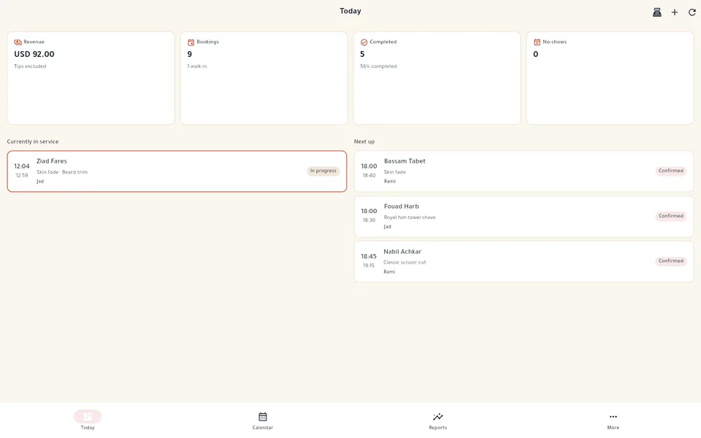
Task: Click Confirmed badge on Fouad Harb
Action: coord(670,216)
